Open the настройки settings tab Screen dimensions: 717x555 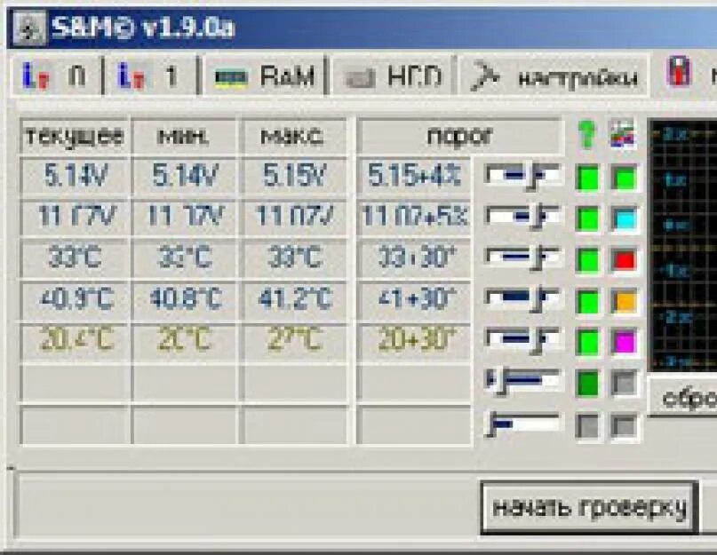(x=554, y=76)
